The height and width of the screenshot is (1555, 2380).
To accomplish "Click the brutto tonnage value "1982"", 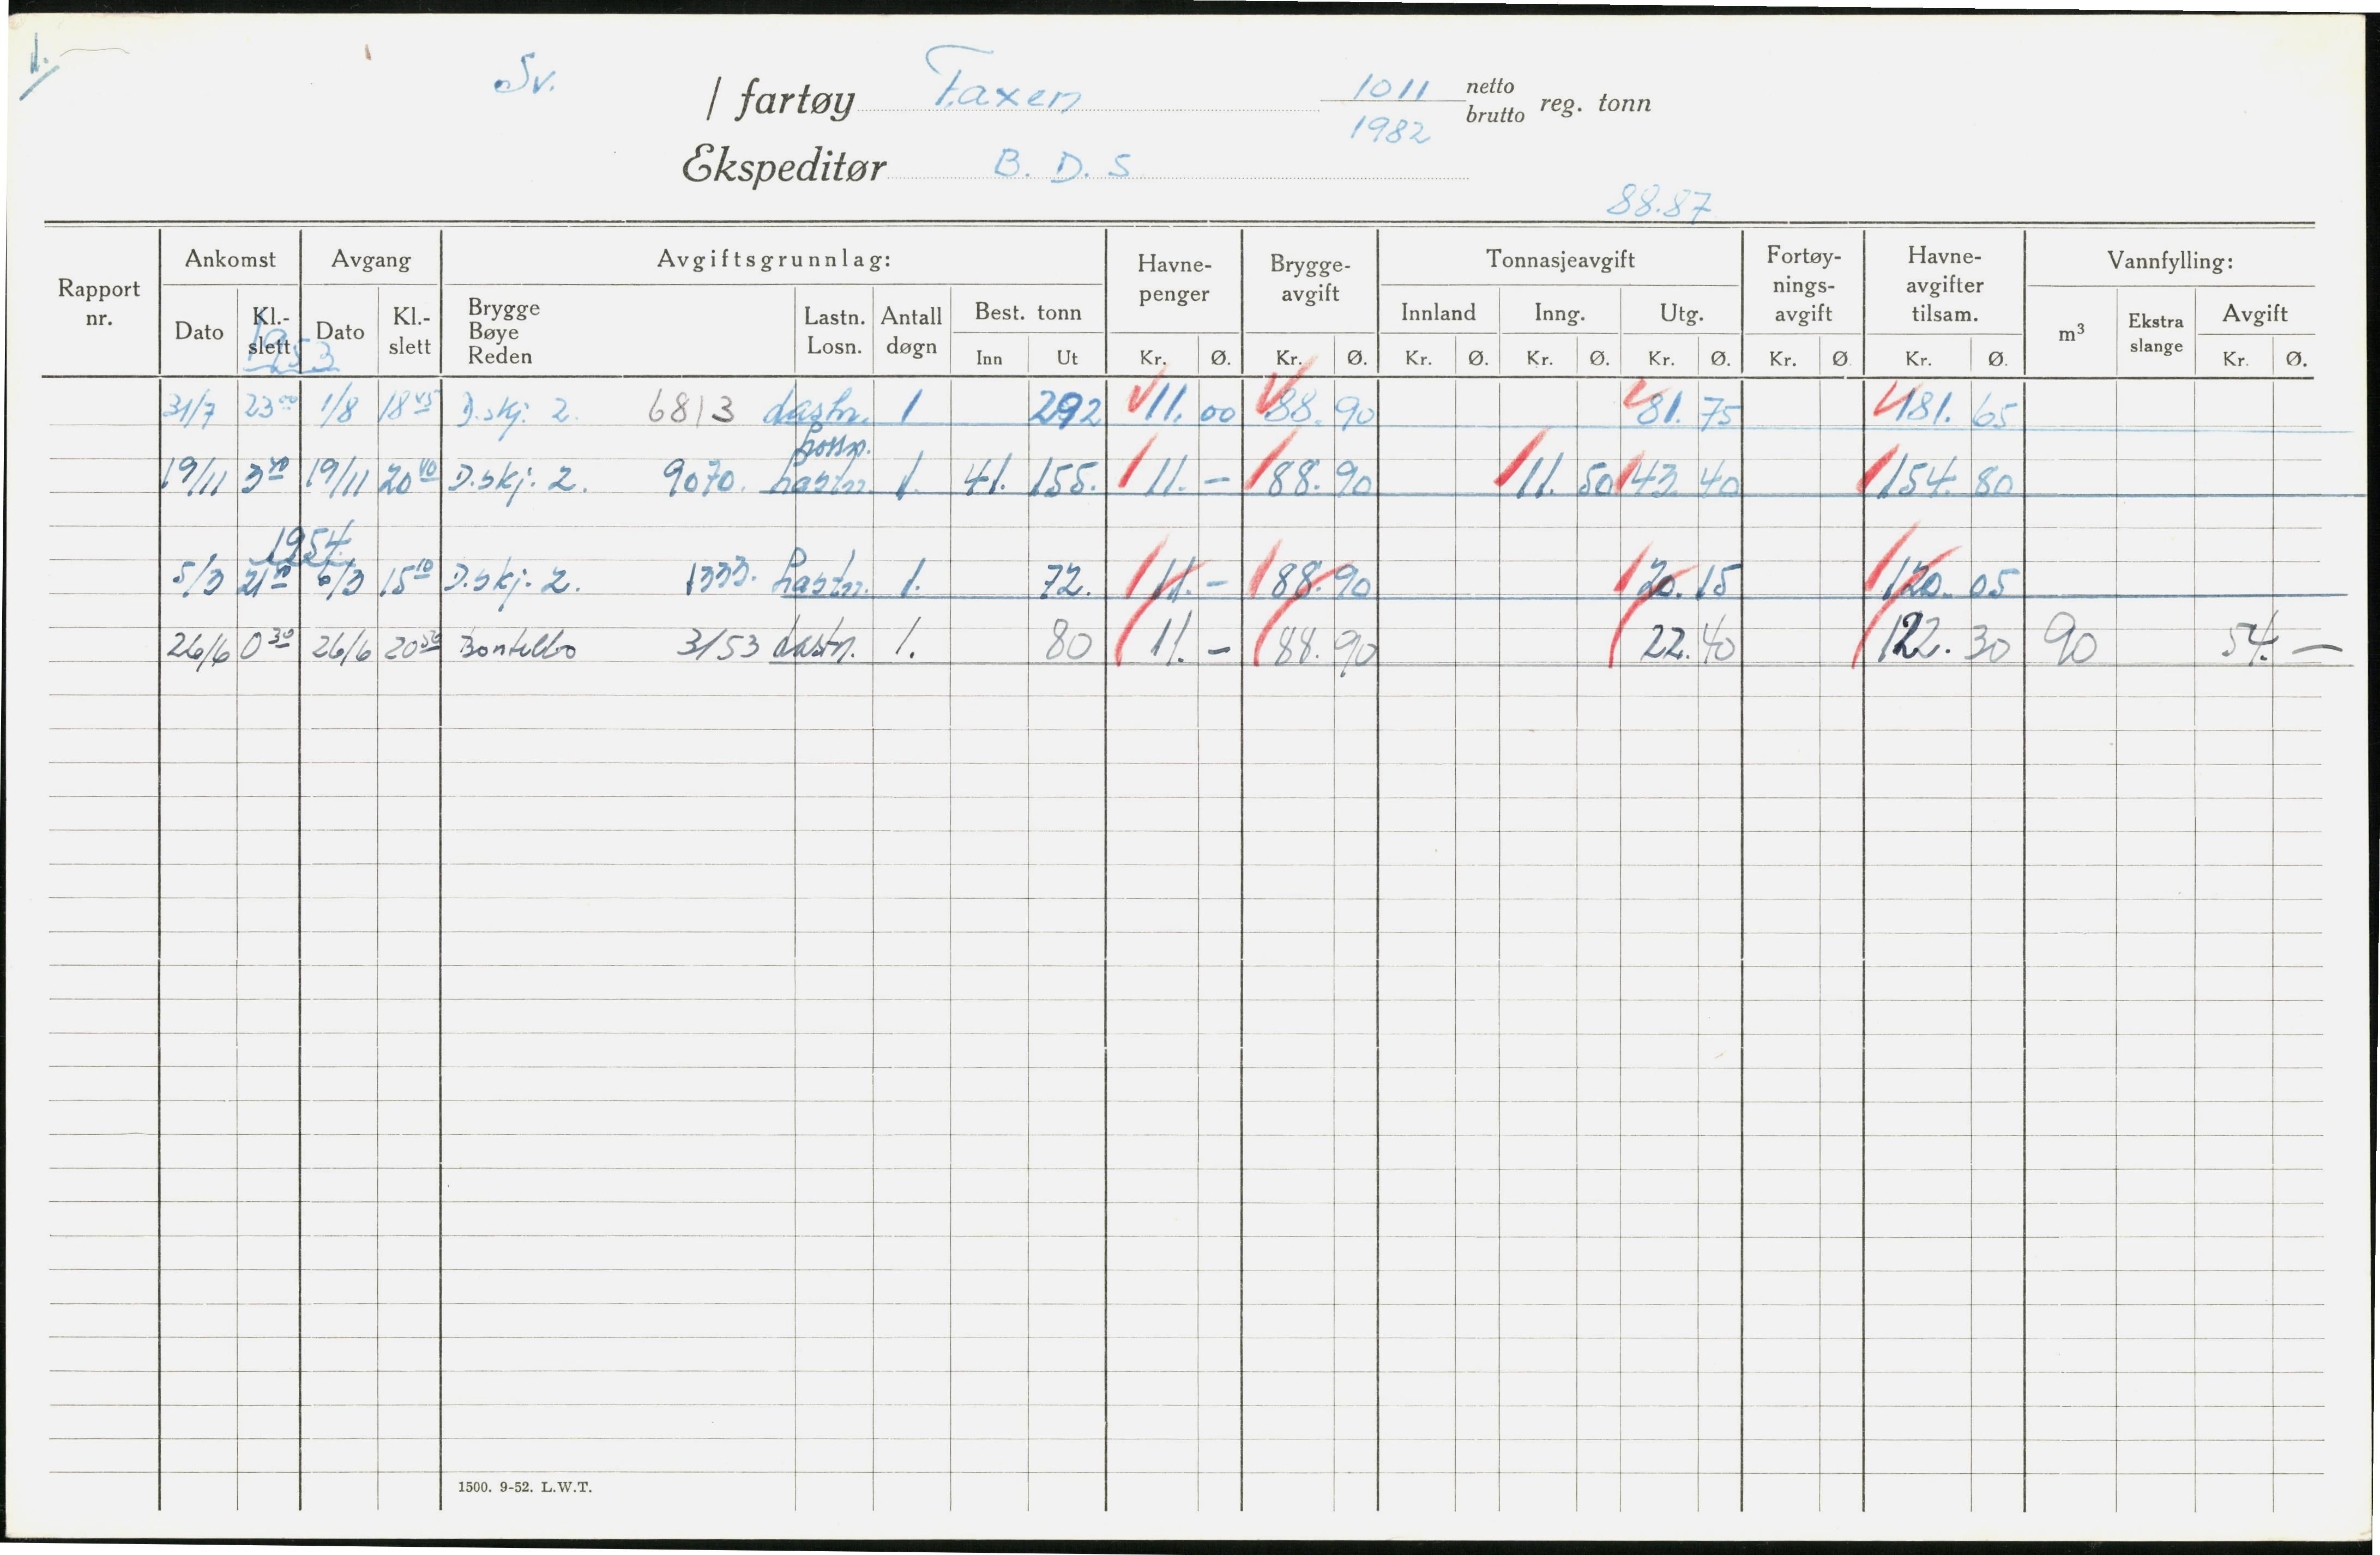I will pyautogui.click(x=1390, y=130).
